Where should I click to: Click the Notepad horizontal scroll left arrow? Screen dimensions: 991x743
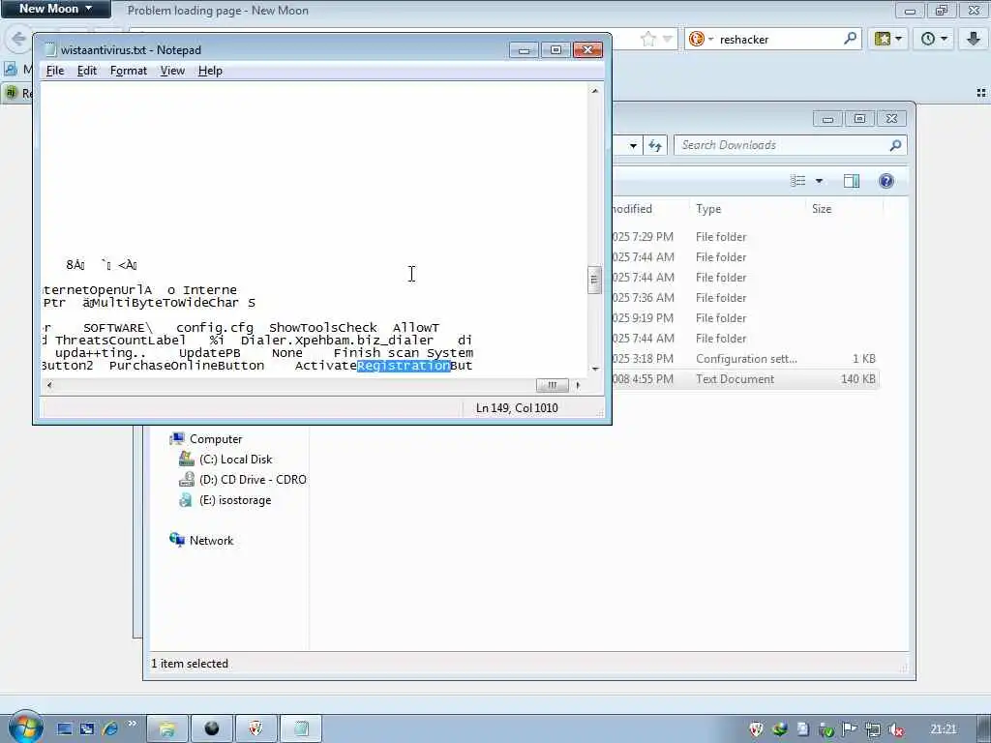point(49,385)
